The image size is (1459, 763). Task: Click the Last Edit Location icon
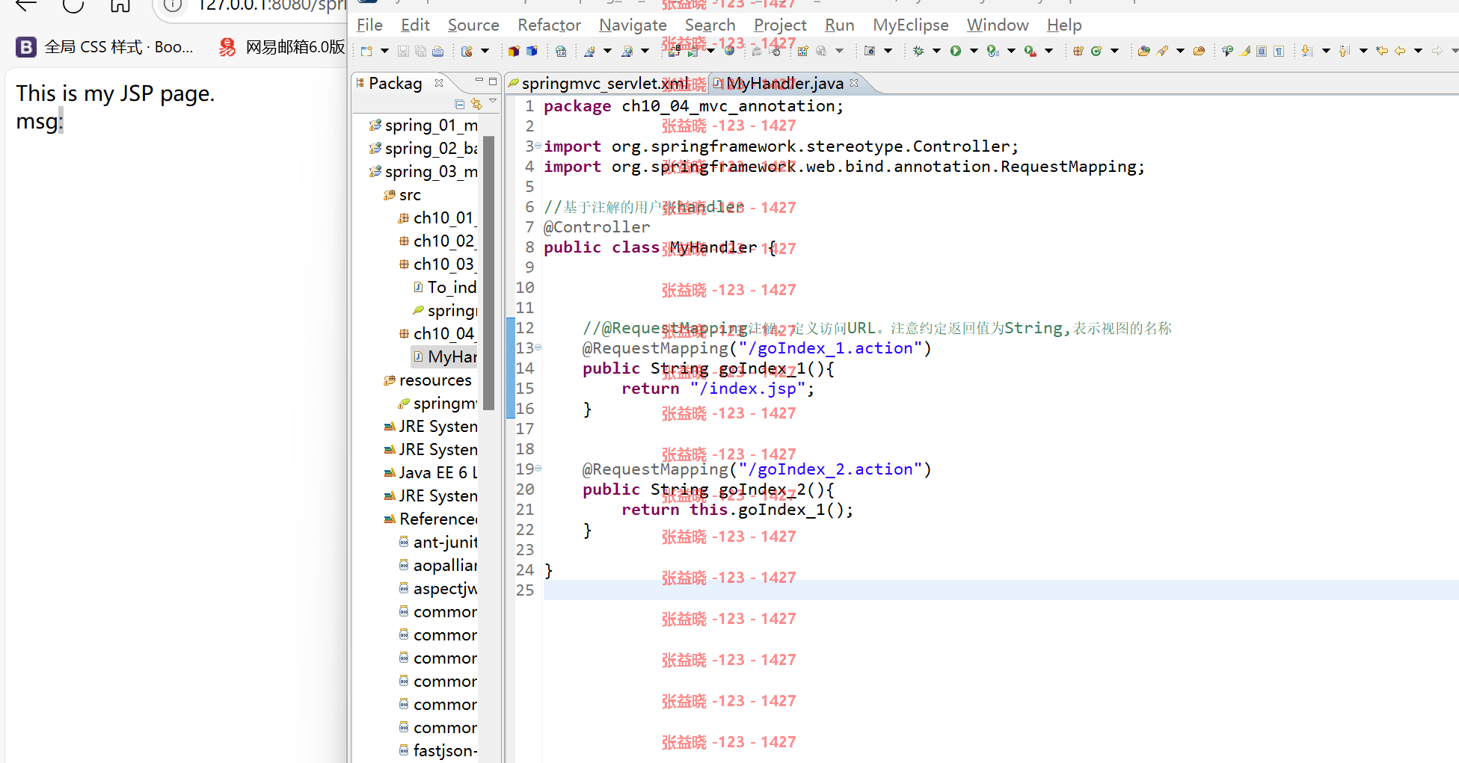coord(1381,51)
